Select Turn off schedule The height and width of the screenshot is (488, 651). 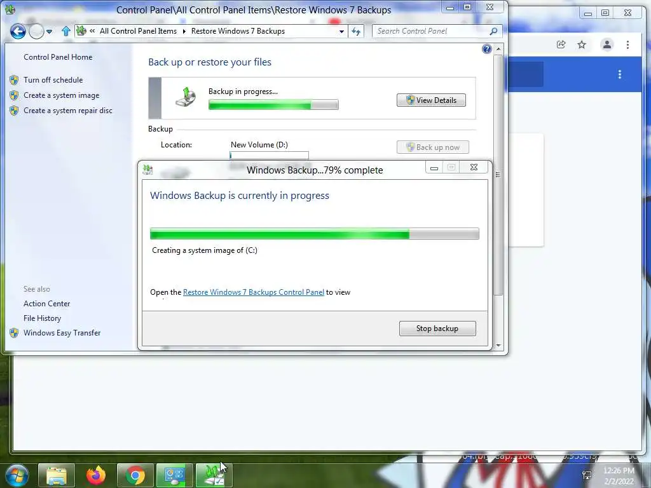tap(53, 80)
